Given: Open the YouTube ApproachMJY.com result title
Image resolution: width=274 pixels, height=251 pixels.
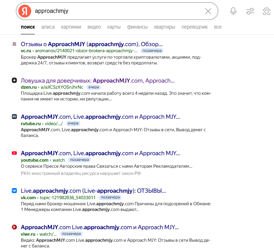Looking at the screenshot, I should (x=100, y=153).
